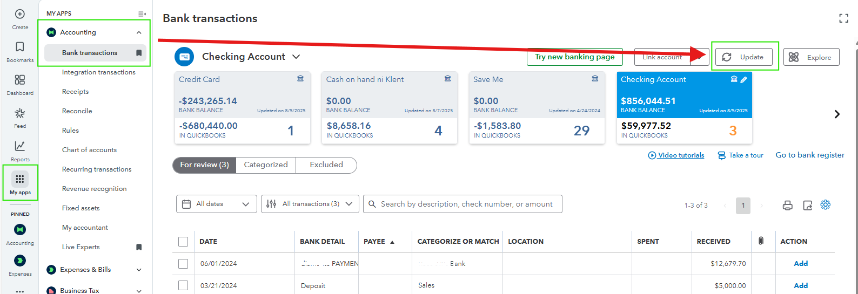858x294 pixels.
Task: Switch to the Excluded tab
Action: pos(326,165)
